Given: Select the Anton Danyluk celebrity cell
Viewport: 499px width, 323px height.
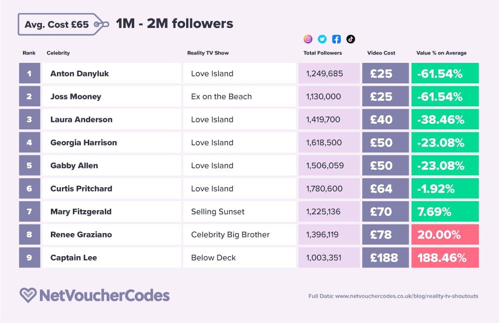Looking at the screenshot, I should (111, 73).
